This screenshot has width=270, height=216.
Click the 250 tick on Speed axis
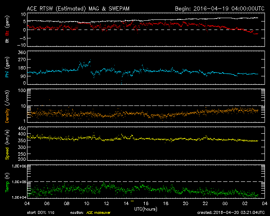pos(22,154)
